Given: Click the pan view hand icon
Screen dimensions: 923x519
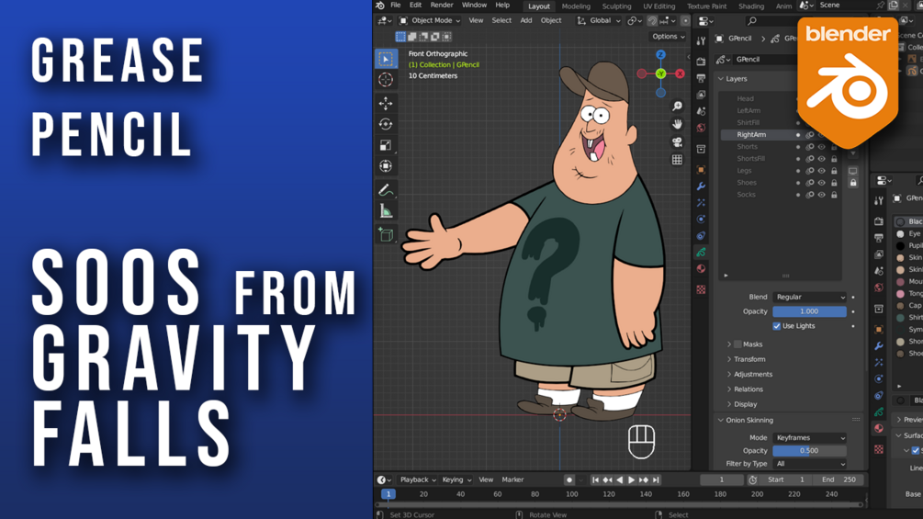Looking at the screenshot, I should (678, 124).
